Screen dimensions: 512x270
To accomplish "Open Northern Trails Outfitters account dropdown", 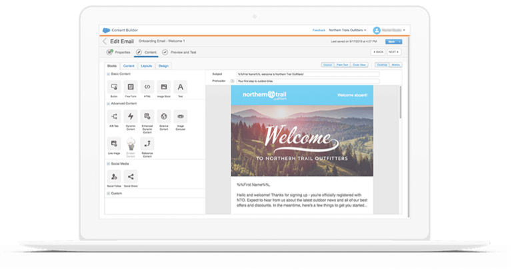I will pyautogui.click(x=348, y=31).
